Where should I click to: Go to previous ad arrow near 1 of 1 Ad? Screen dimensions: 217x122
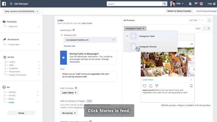tap(200, 20)
